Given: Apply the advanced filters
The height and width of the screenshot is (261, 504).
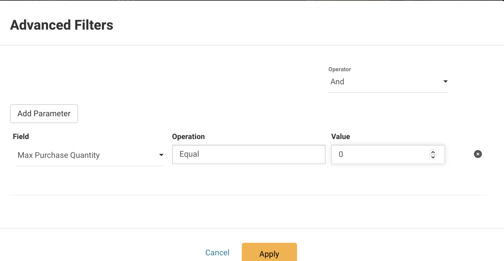Looking at the screenshot, I should coord(269,252).
